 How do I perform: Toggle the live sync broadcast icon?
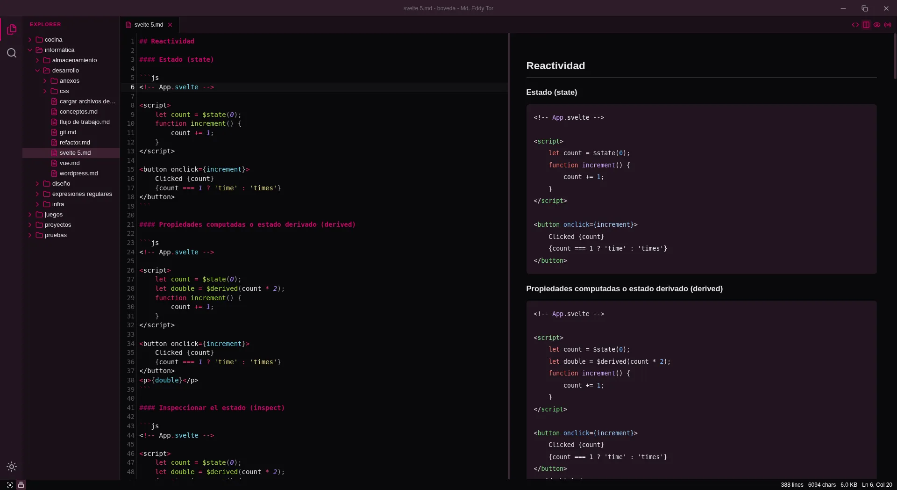[x=888, y=25]
